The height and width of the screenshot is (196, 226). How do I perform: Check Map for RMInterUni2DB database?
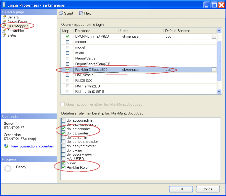68,86
